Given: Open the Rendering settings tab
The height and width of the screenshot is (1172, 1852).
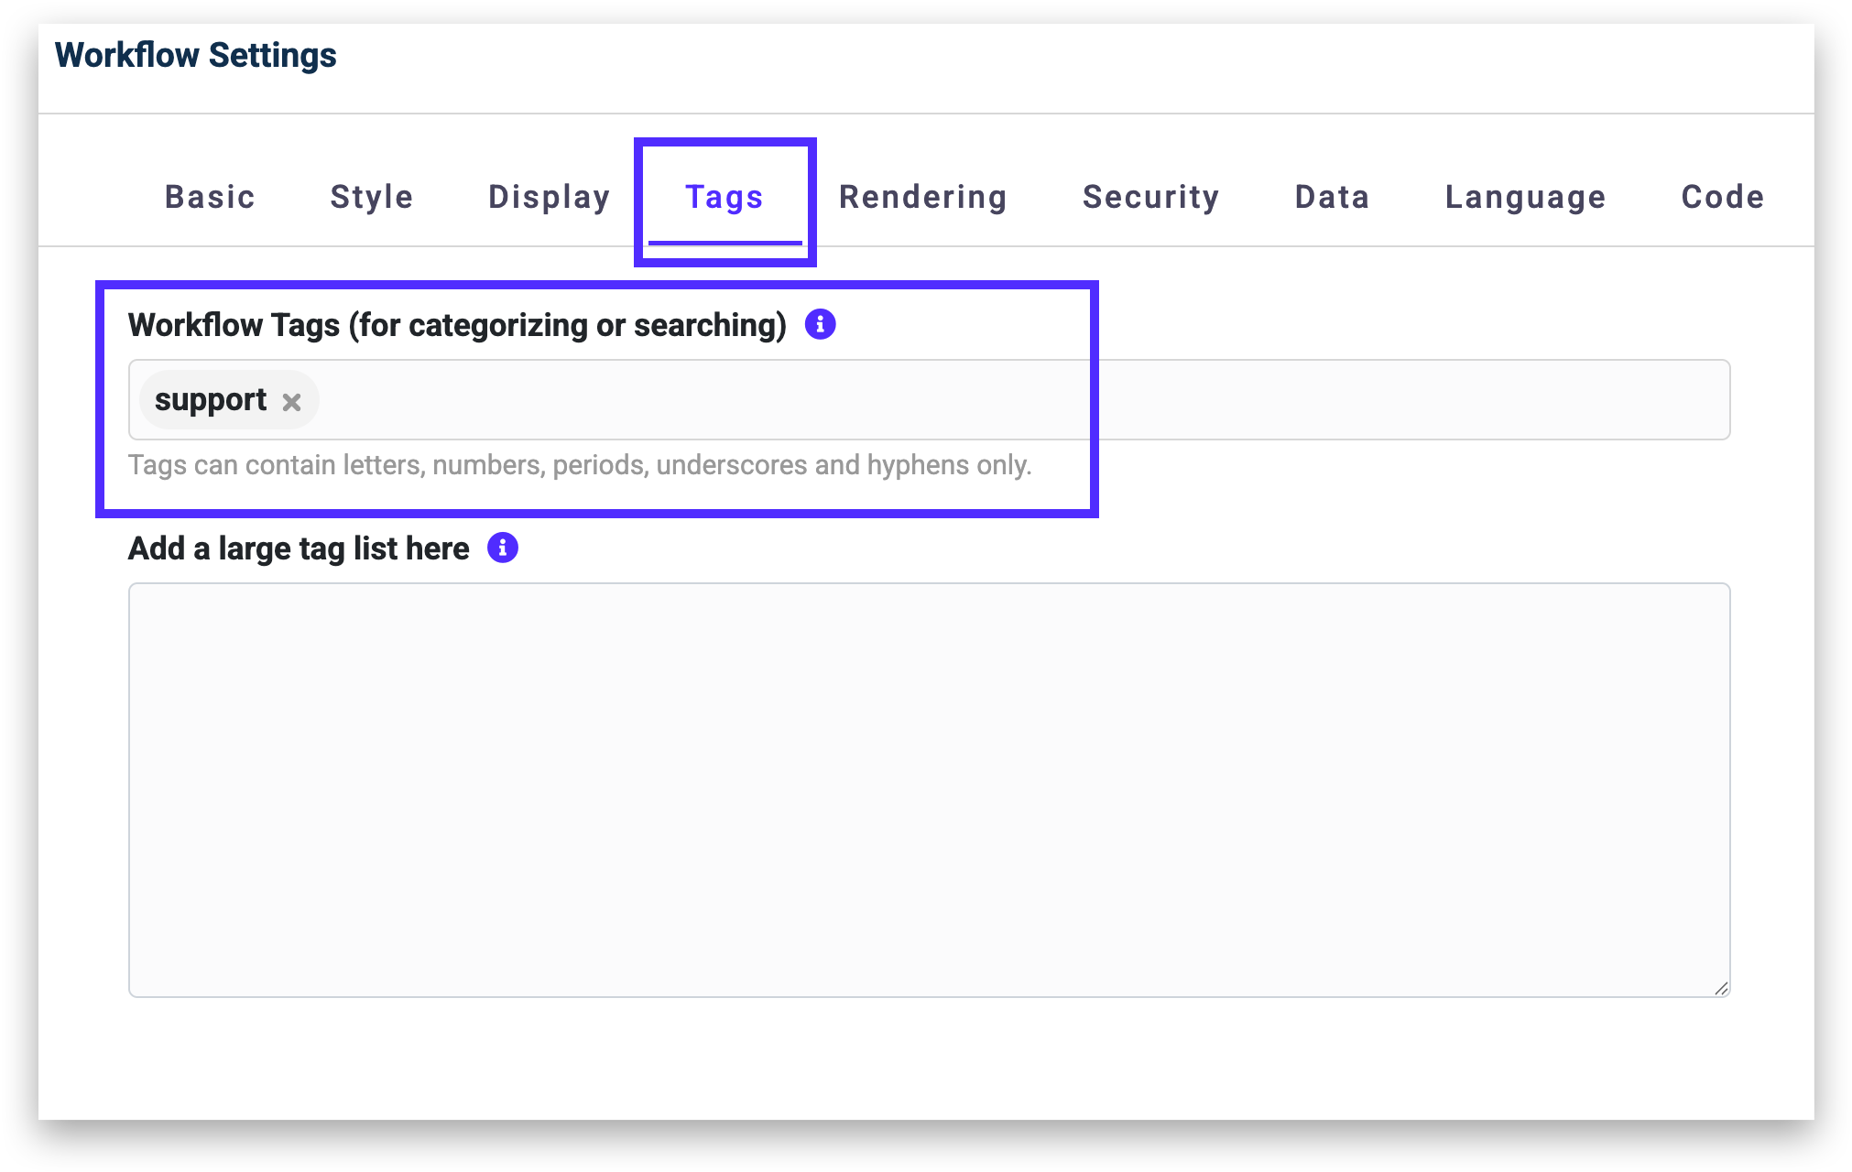Looking at the screenshot, I should [923, 197].
